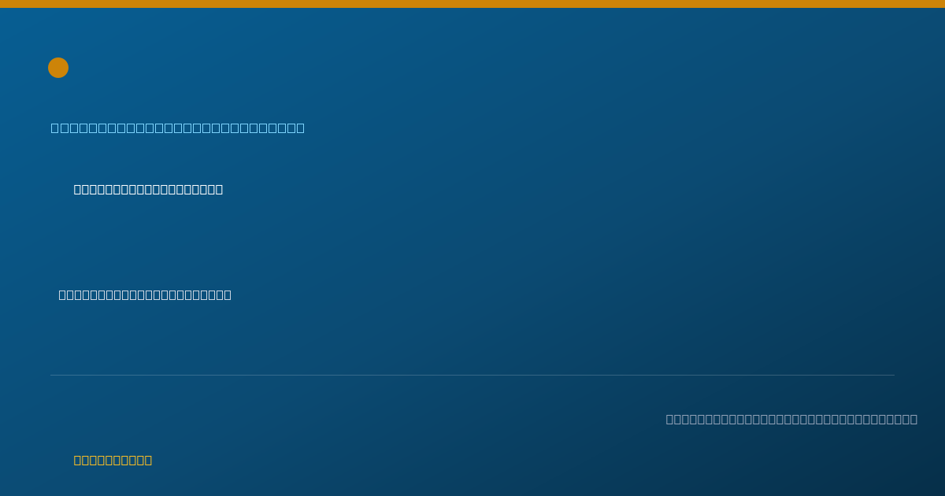Click the orange bar across the top edge
Screen dimensions: 945x496
coord(472,4)
